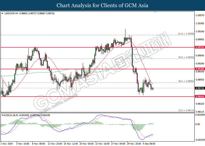The height and width of the screenshot is (146, 205).
Task: Click the 22 Nov 16:00 time label
Action: (102, 144)
